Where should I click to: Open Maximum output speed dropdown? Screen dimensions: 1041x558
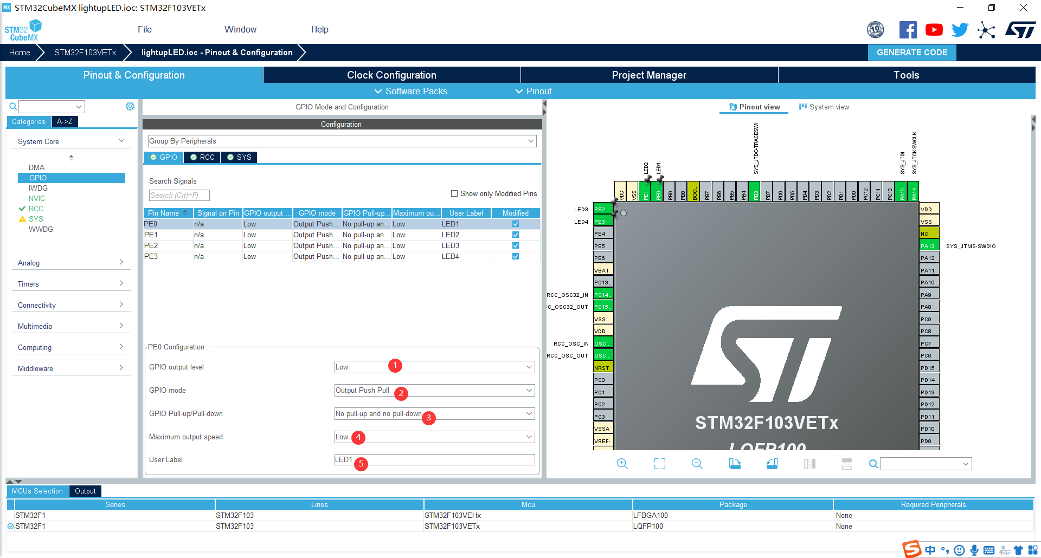pos(435,437)
